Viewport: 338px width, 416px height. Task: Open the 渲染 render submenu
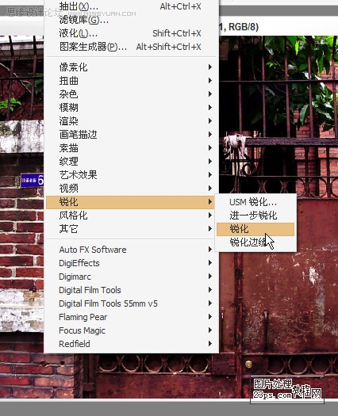pyautogui.click(x=132, y=121)
